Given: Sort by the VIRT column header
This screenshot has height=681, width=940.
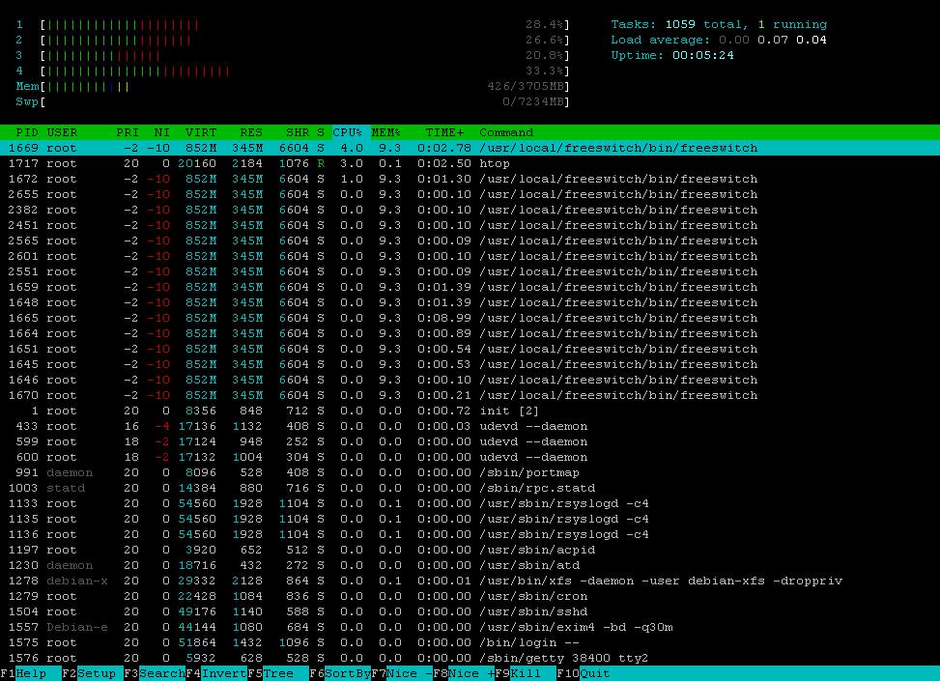Looking at the screenshot, I should point(201,132).
